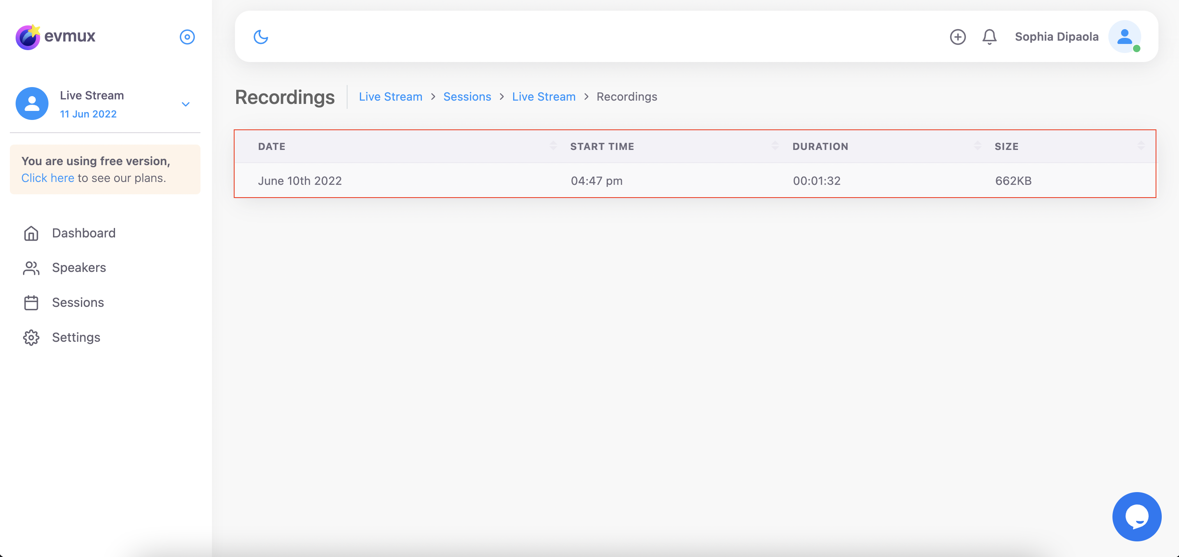Navigate to second Live Stream breadcrumb, after Sessions

[x=544, y=97]
